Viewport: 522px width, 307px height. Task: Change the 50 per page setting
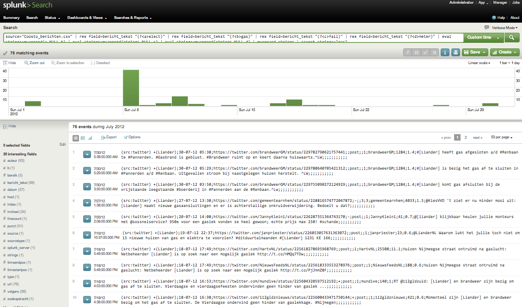pyautogui.click(x=502, y=137)
